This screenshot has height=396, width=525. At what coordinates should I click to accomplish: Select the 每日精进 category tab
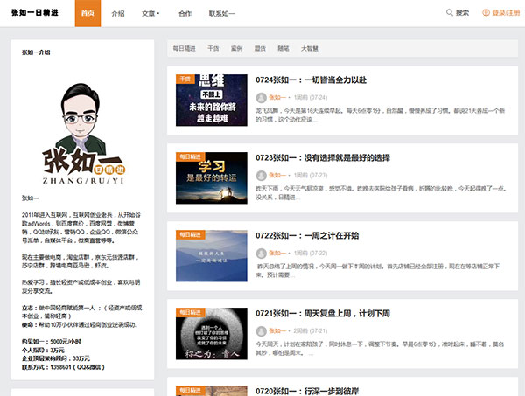tap(184, 48)
